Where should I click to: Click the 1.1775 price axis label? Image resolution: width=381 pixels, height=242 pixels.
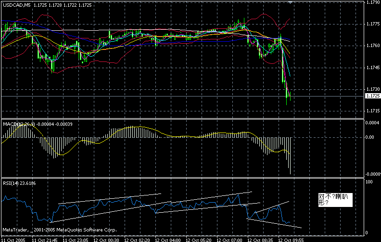pos(373,24)
